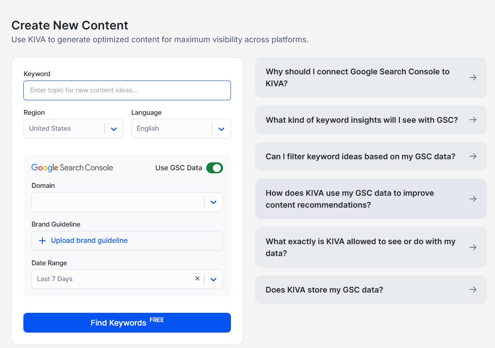Open the Language dropdown showing English
This screenshot has width=495, height=348.
(x=181, y=128)
